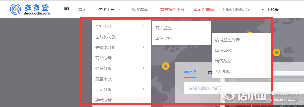Select 监控中心 in the dropdown menu
Image resolution: width=304 pixels, height=107 pixels.
coord(122,26)
